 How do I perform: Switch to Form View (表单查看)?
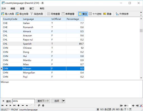tap(68, 14)
